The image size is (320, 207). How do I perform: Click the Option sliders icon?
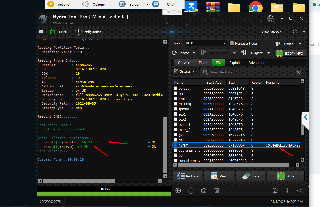(x=278, y=44)
